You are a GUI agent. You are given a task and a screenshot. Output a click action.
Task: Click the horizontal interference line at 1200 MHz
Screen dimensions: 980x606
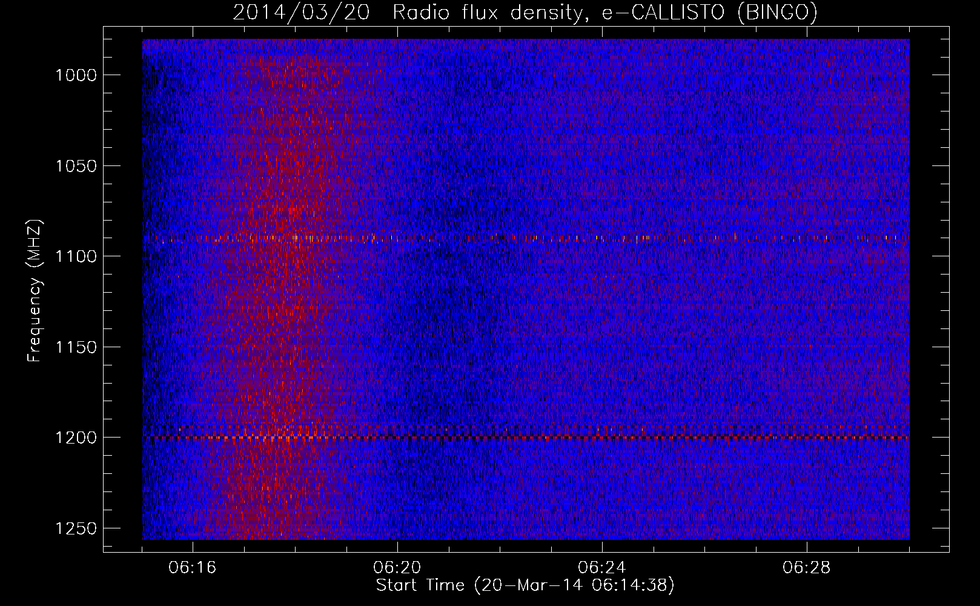526,437
